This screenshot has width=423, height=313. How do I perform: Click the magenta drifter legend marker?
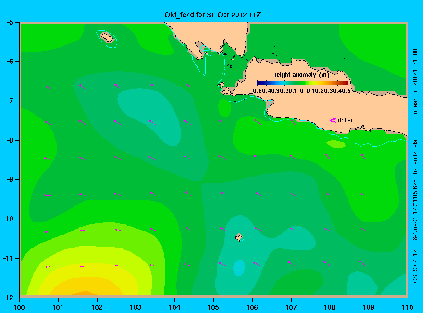(332, 120)
